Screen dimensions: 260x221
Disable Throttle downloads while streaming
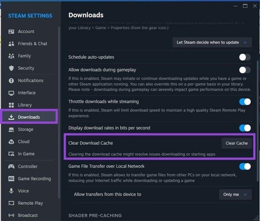coord(244,102)
